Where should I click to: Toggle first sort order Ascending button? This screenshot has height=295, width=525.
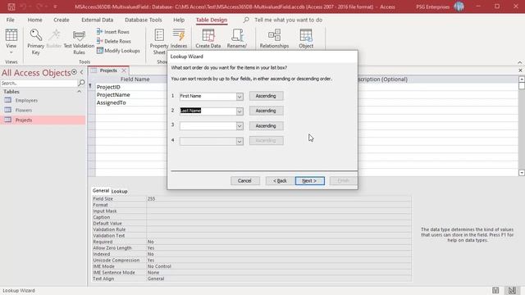pos(266,96)
